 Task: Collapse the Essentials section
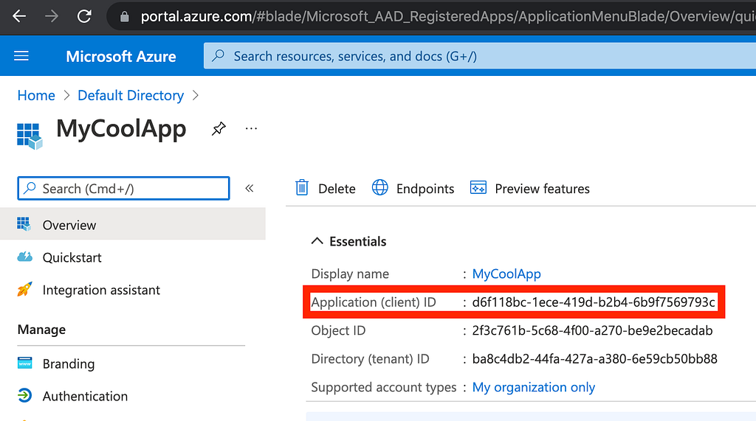click(x=317, y=241)
